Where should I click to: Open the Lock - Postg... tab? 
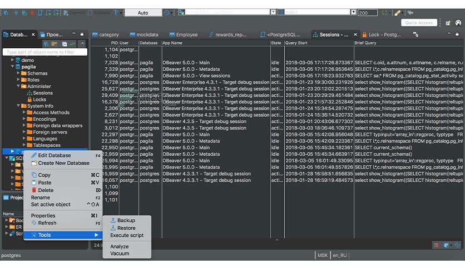pyautogui.click(x=382, y=34)
